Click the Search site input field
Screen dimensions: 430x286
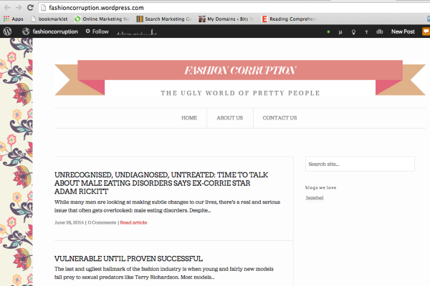pyautogui.click(x=360, y=164)
